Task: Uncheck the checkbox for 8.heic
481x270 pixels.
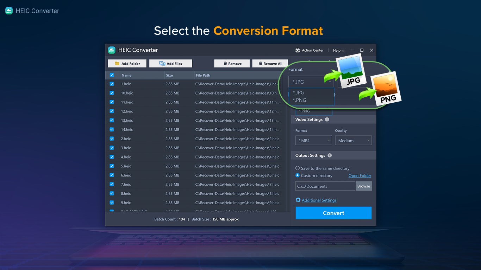Action: pos(112,193)
